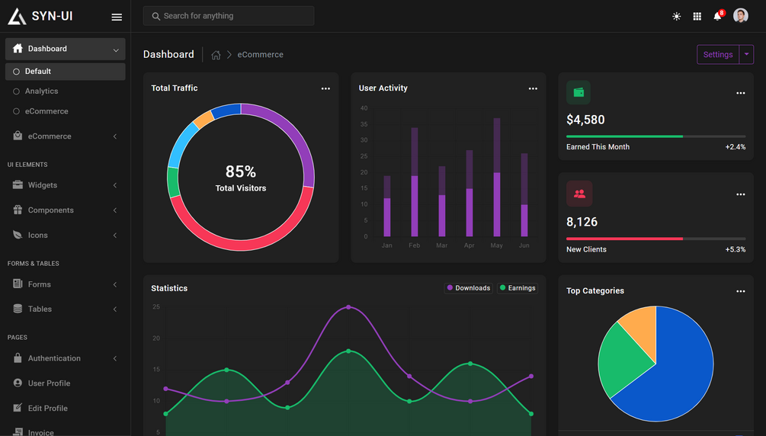Expand the Authentication sidebar menu

coord(66,358)
